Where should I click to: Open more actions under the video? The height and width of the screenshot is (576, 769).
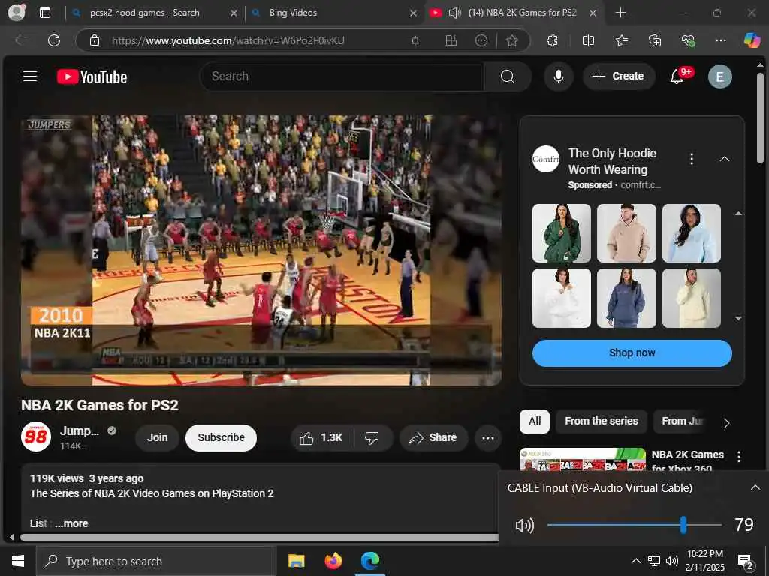488,438
